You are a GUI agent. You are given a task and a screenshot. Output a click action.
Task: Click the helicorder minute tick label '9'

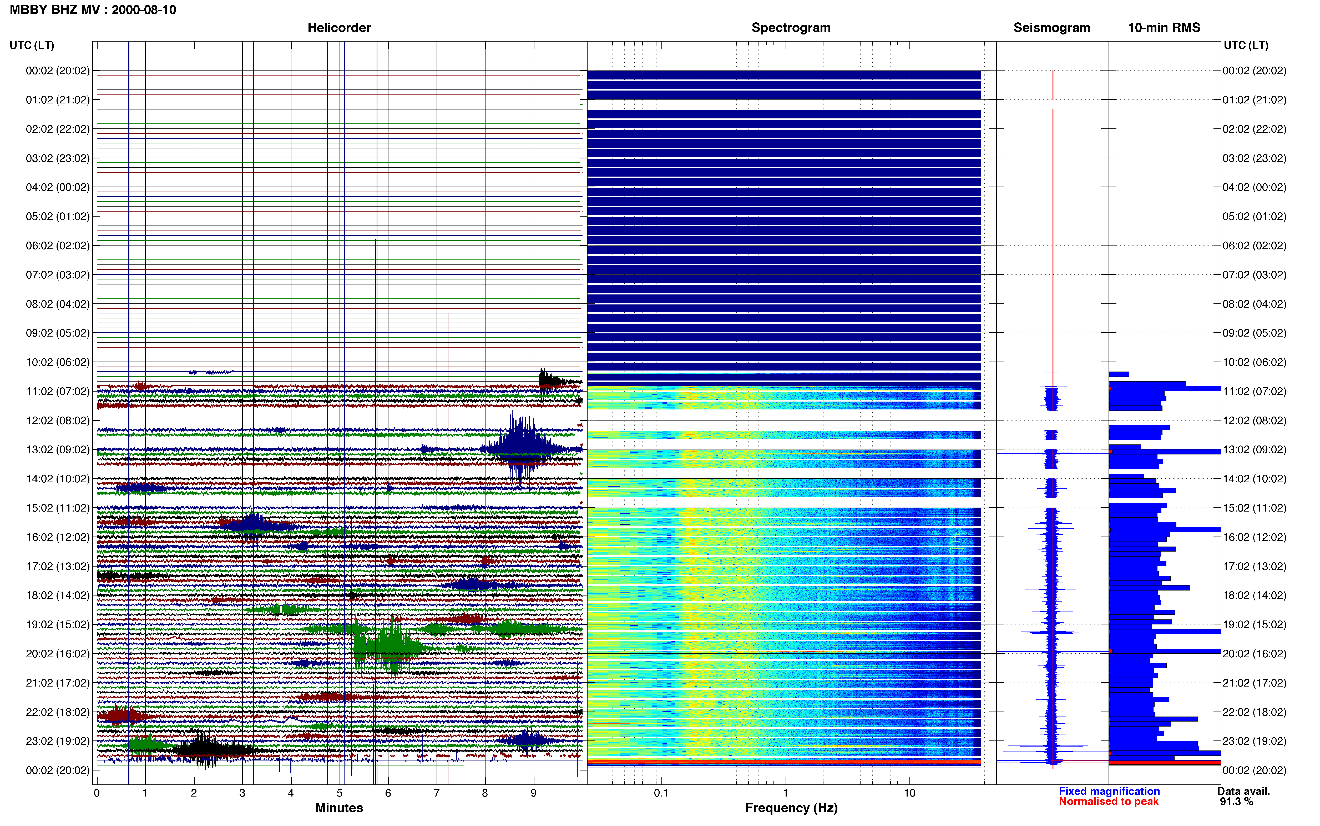tap(533, 793)
